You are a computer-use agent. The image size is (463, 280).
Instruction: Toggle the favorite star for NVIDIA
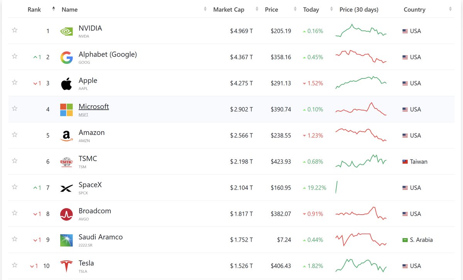(x=15, y=30)
